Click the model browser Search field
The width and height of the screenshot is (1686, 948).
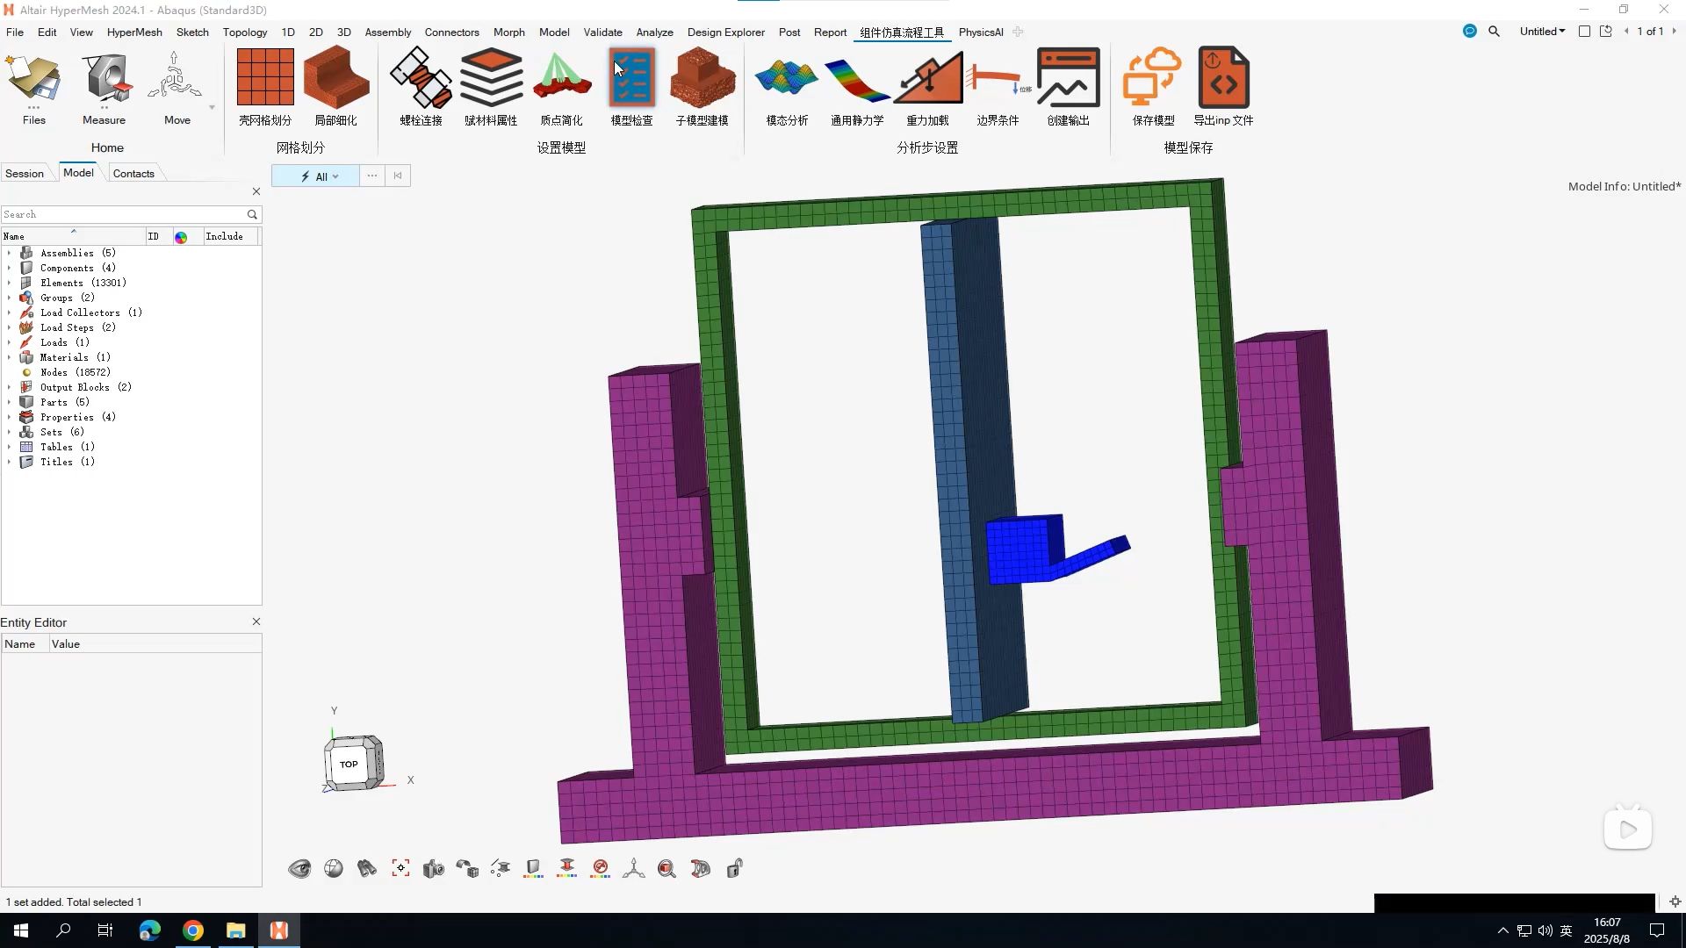pos(123,214)
